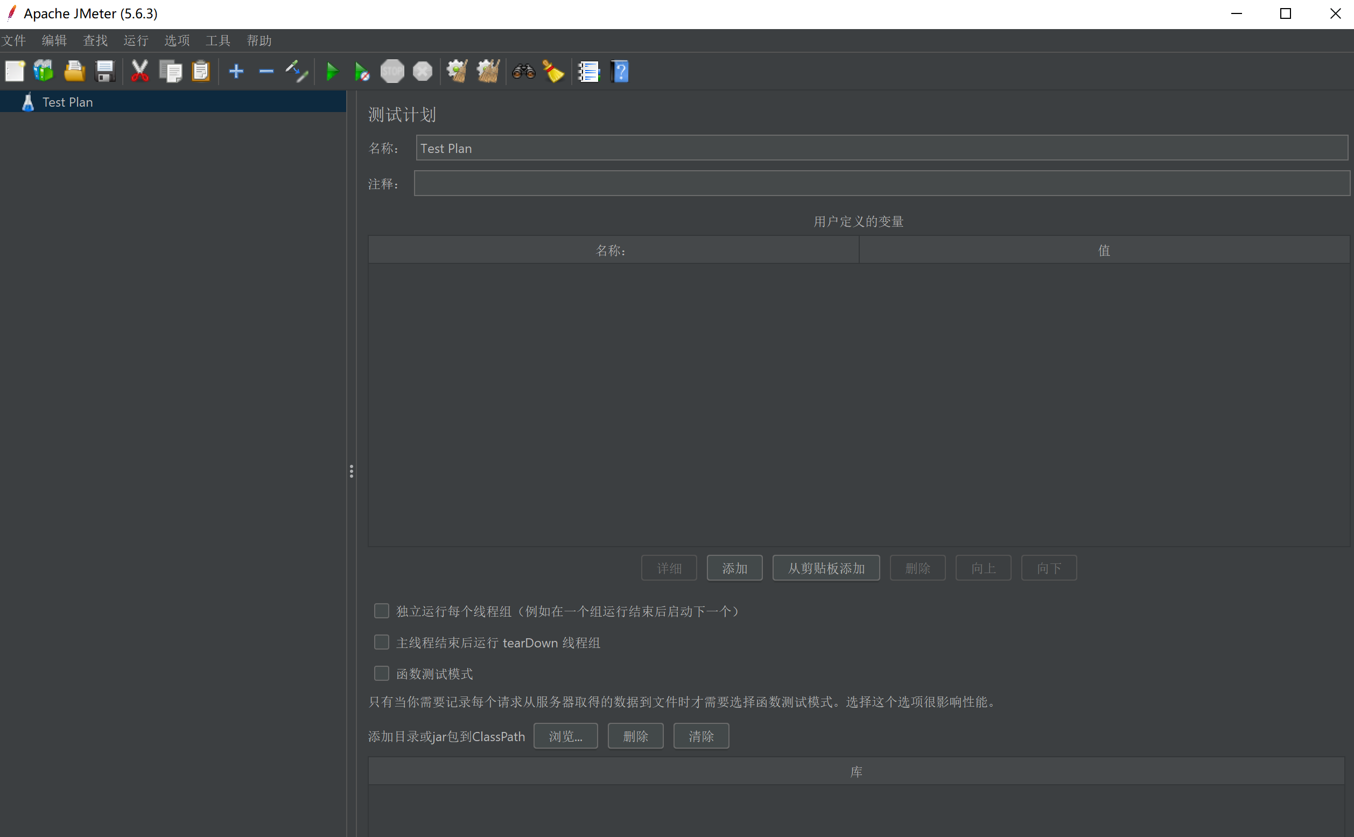The width and height of the screenshot is (1354, 837).
Task: Click the ClassPath 删除 button
Action: (635, 736)
